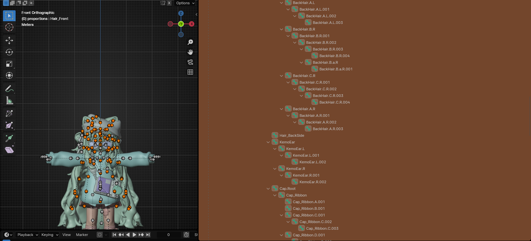Activate the Bone Size tool
Screen dimensions: 531x241
(9, 125)
